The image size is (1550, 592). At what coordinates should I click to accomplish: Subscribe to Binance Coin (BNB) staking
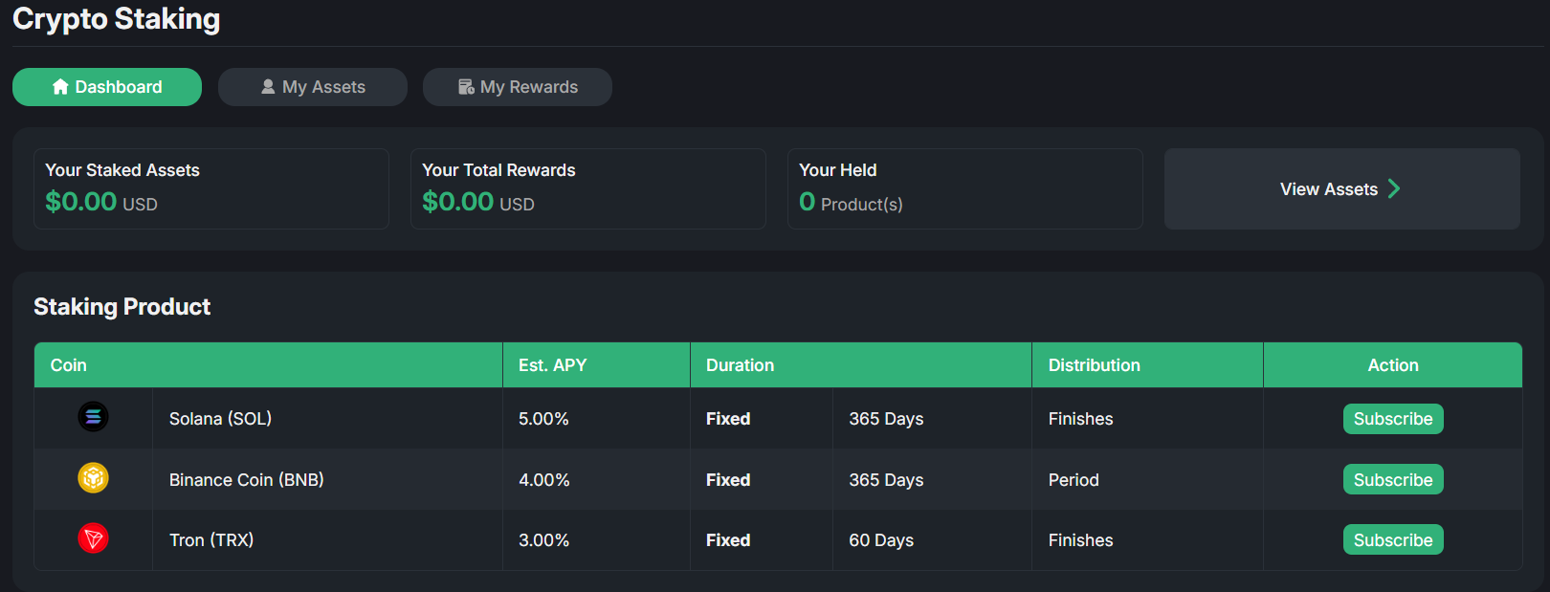point(1392,480)
